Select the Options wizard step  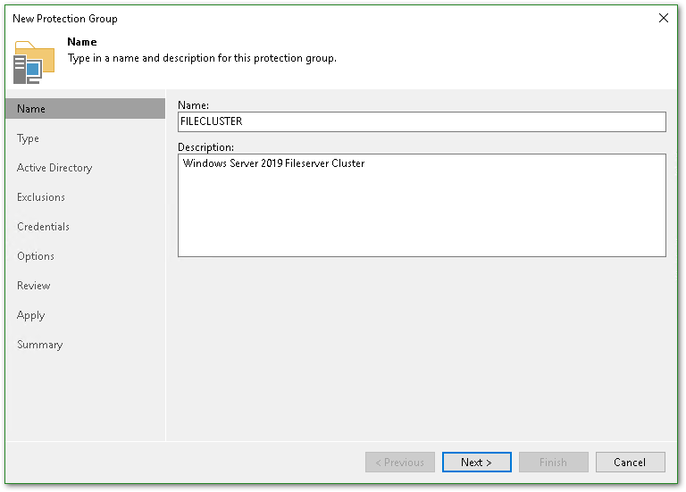pyautogui.click(x=36, y=256)
